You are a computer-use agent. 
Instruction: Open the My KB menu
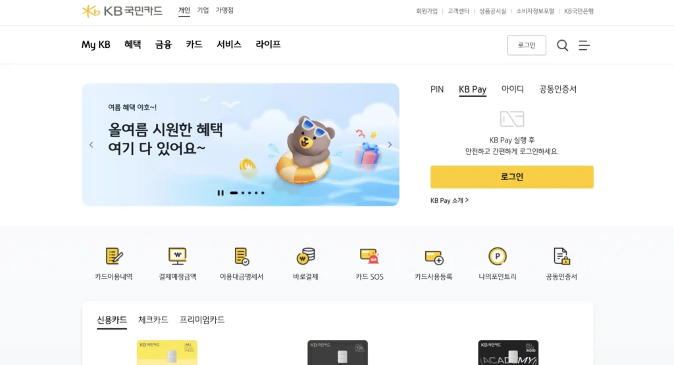click(x=96, y=45)
